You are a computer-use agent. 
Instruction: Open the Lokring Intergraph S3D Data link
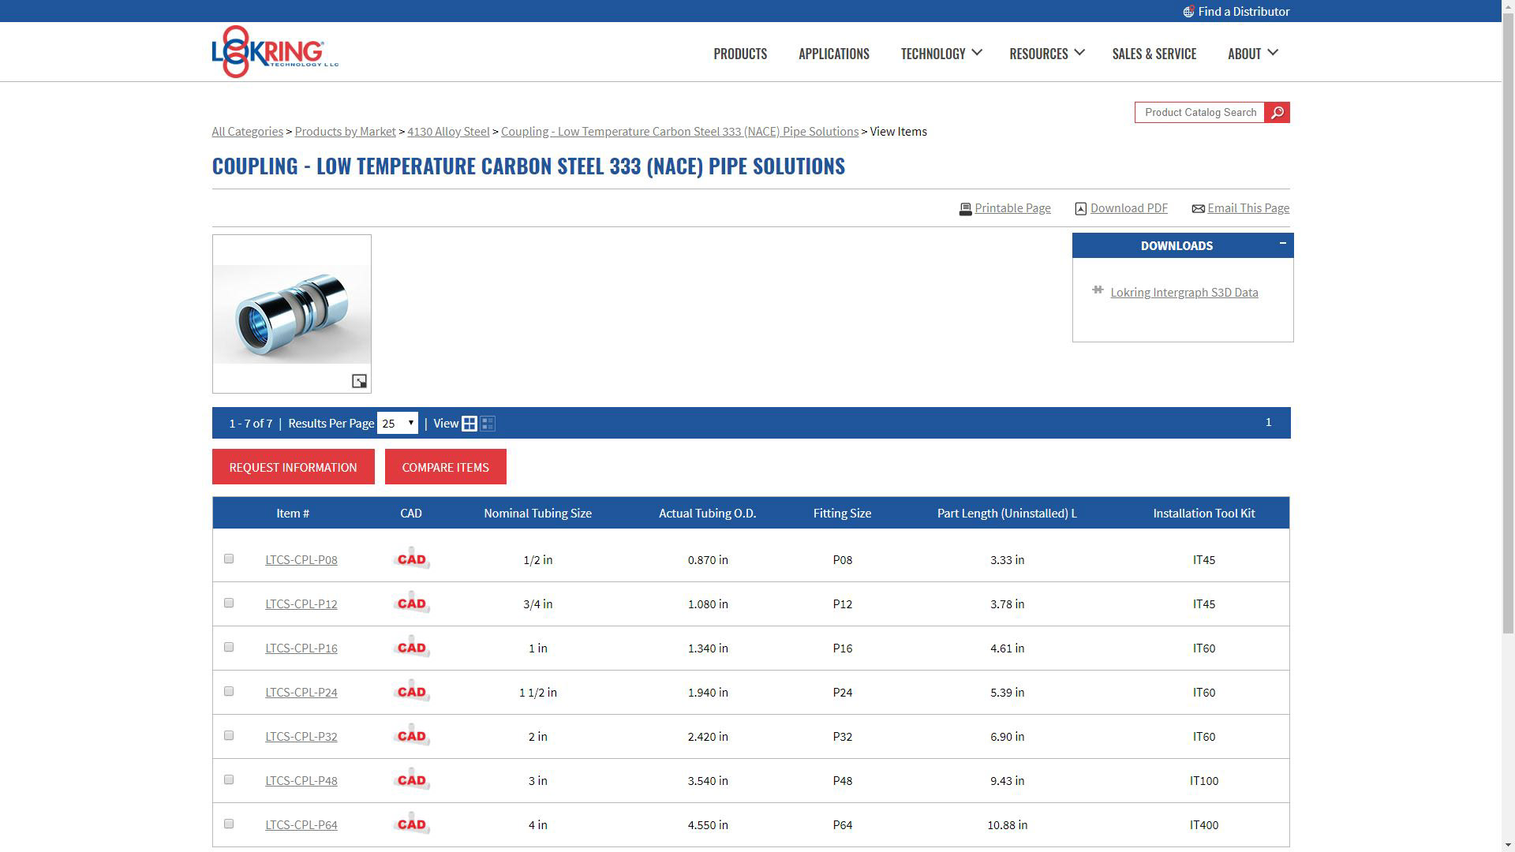coord(1184,293)
